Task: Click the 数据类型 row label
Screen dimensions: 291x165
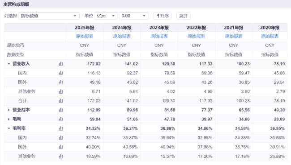Action: [x=15, y=54]
